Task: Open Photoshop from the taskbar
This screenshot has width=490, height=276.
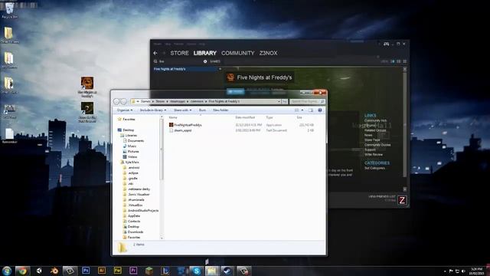Action: 86,271
